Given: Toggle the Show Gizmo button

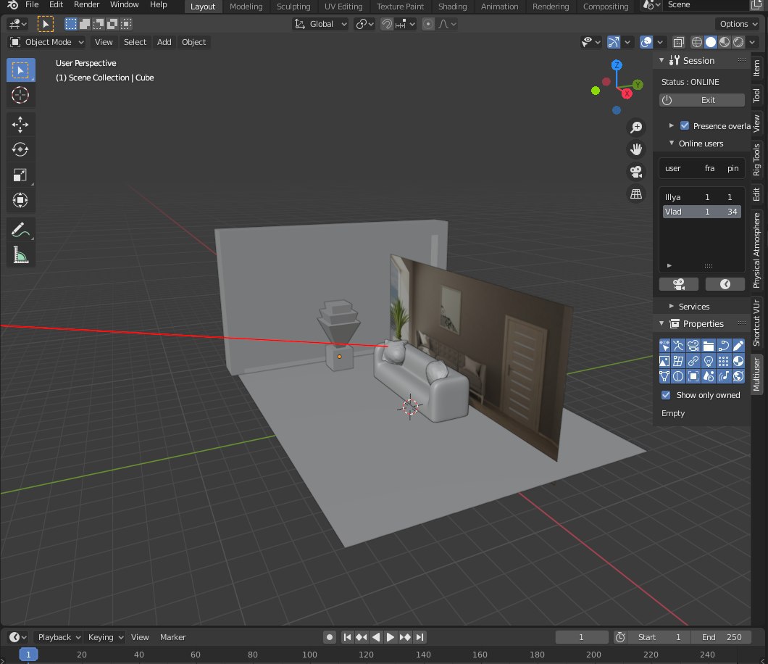Looking at the screenshot, I should 614,42.
